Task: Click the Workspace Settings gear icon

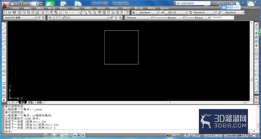Action: [x=39, y=17]
